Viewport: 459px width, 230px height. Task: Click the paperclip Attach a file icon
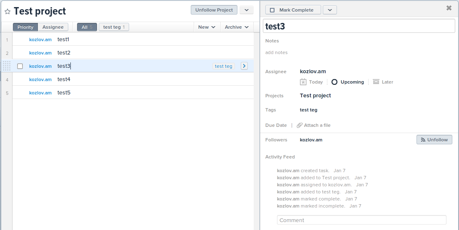coord(299,125)
